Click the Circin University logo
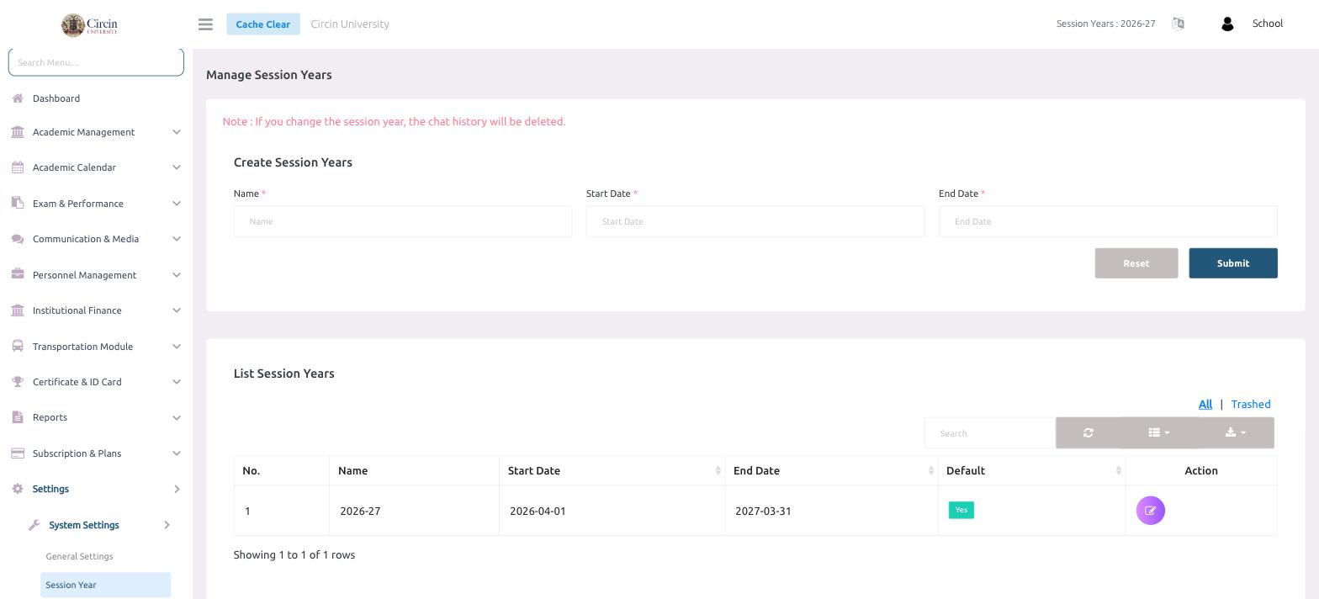This screenshot has width=1319, height=599. pyautogui.click(x=89, y=24)
